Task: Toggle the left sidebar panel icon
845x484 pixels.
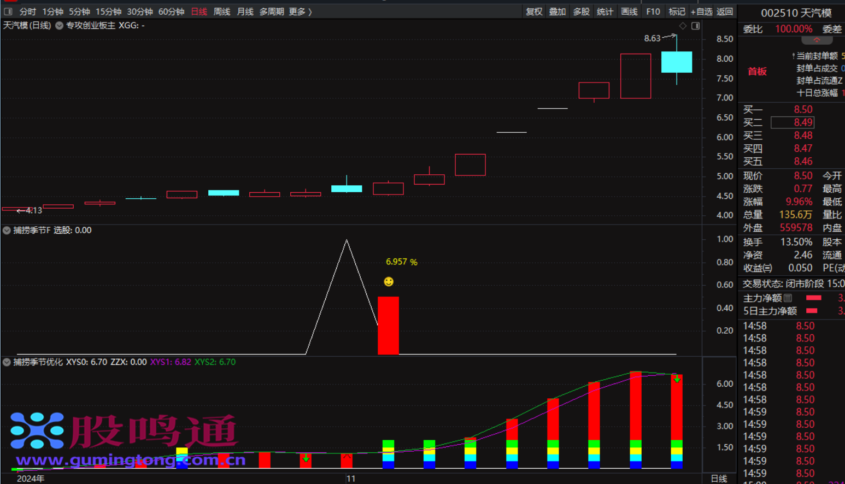Action: tap(8, 11)
